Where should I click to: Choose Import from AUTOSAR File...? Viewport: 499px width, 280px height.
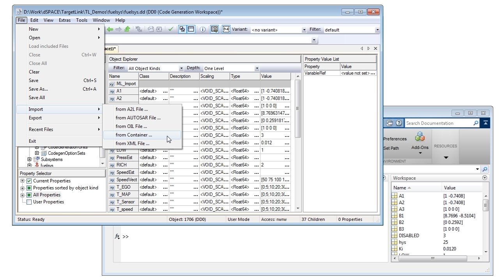pyautogui.click(x=142, y=118)
